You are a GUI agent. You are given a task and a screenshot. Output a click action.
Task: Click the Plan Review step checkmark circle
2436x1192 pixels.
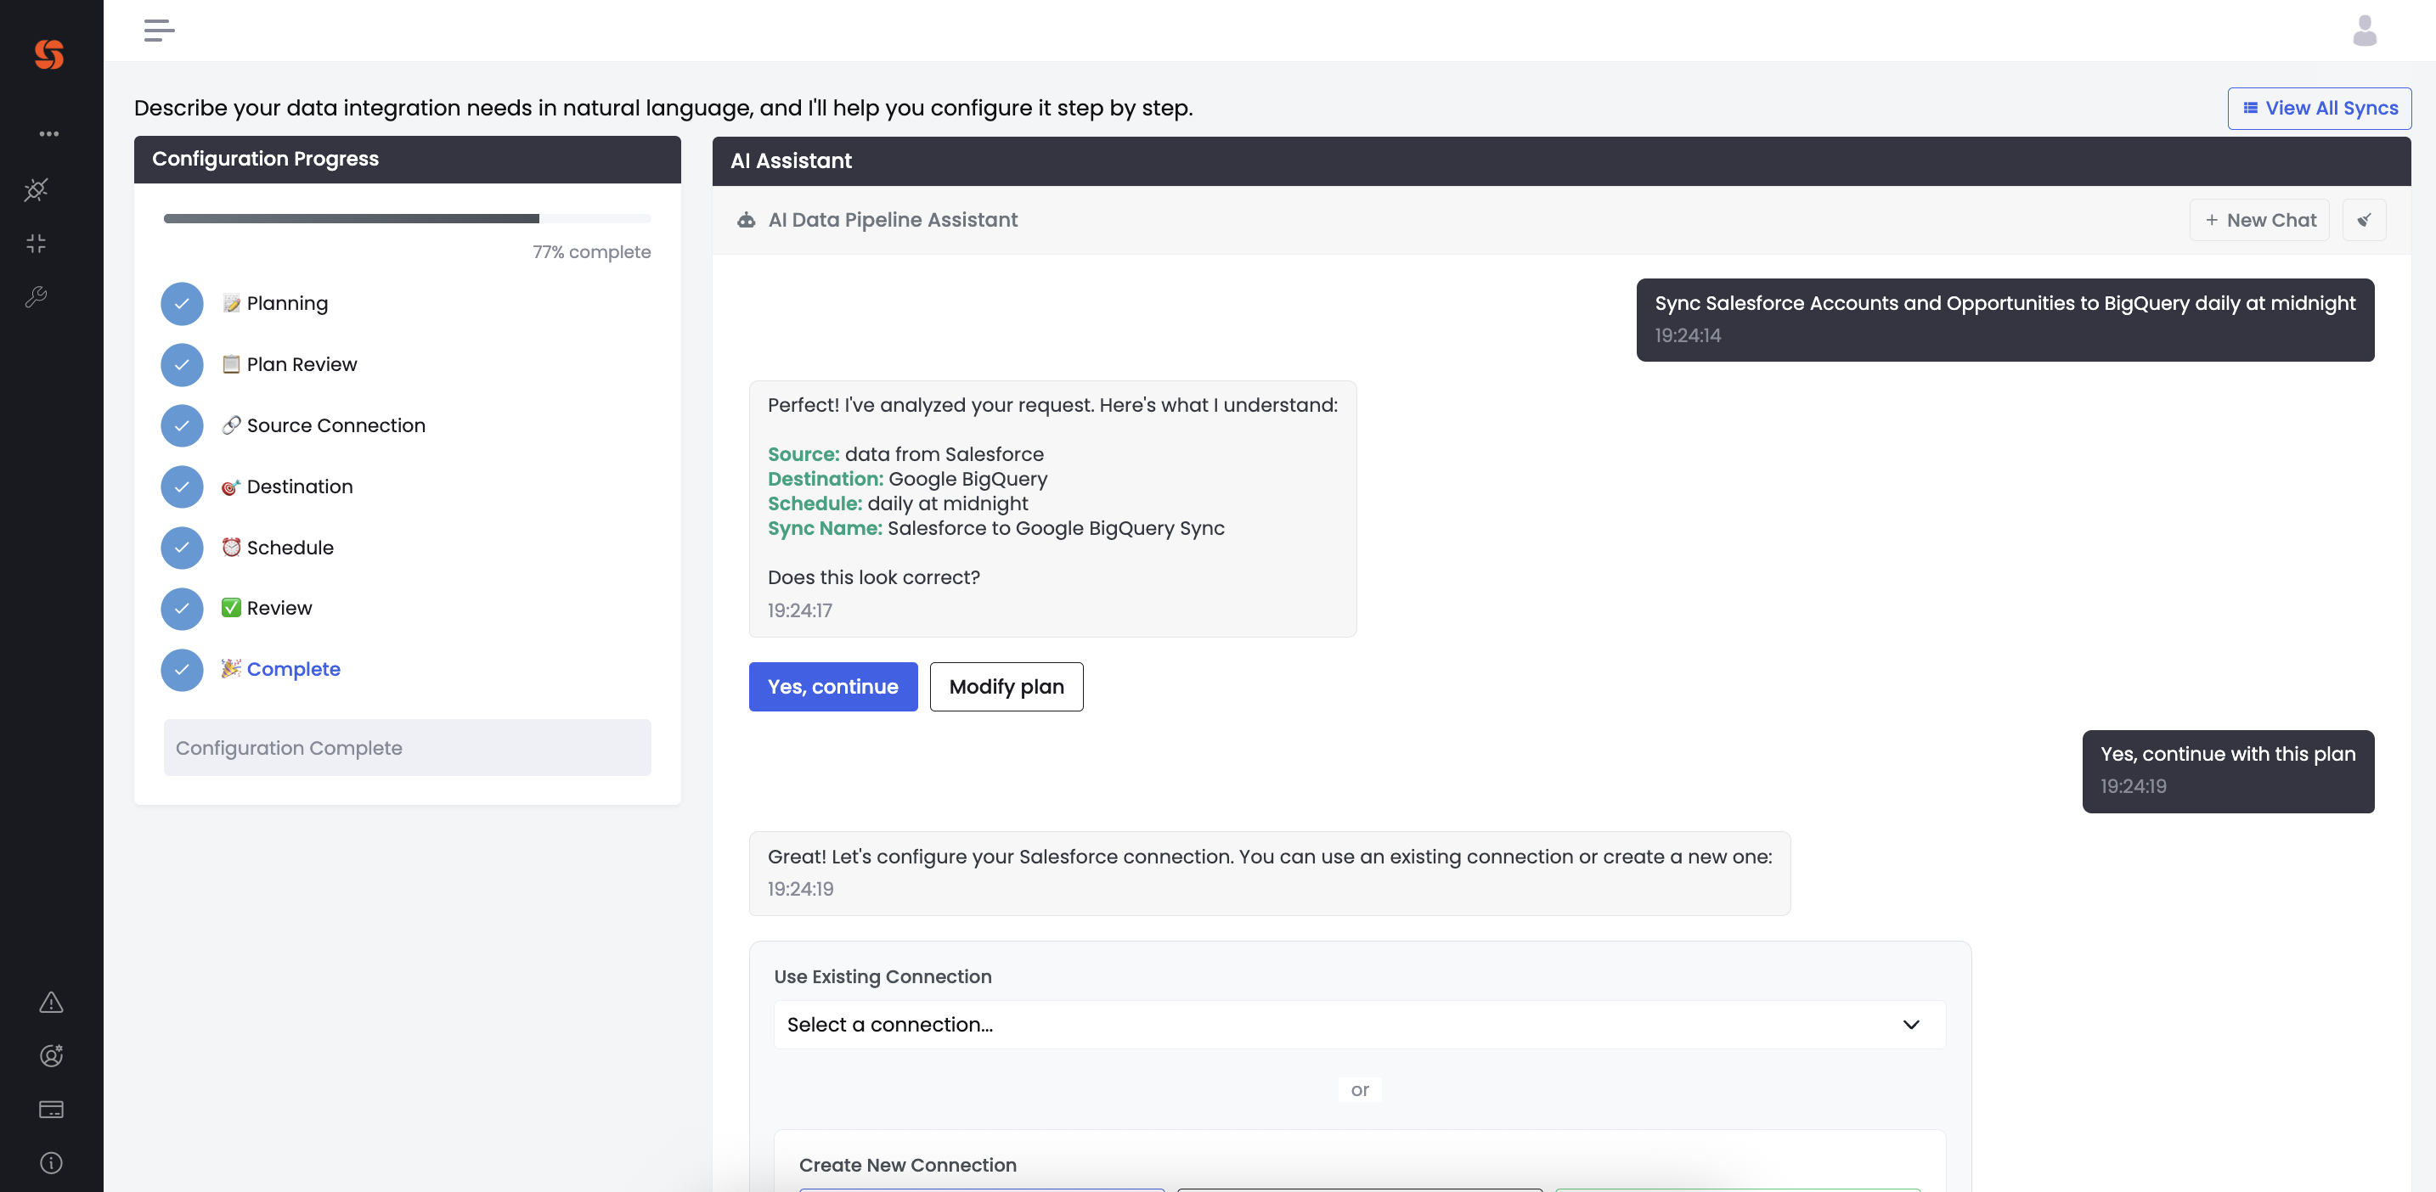tap(182, 365)
